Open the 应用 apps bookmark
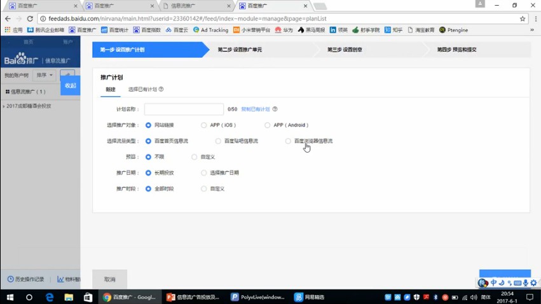 pos(14,30)
